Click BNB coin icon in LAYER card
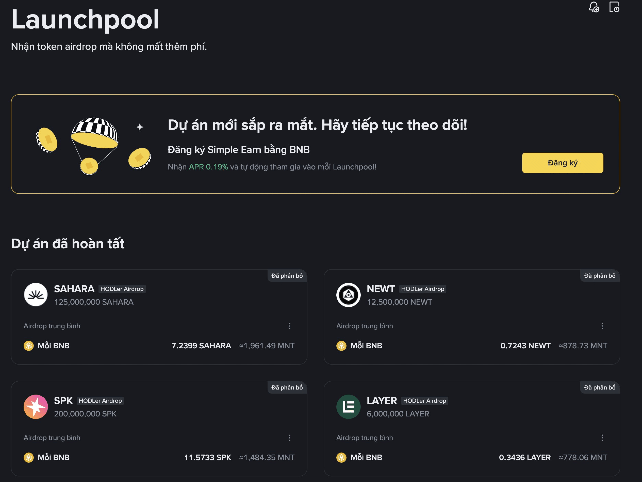 click(x=341, y=458)
